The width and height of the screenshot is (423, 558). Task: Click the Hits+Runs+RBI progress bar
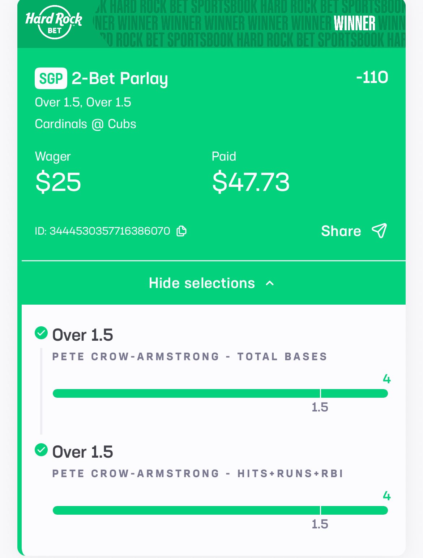click(x=220, y=510)
